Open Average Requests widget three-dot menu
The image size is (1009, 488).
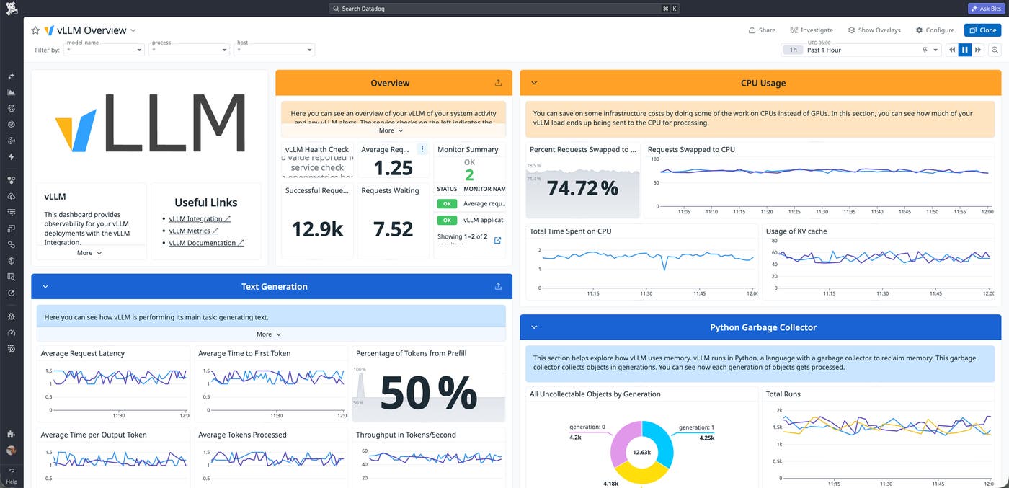[422, 149]
